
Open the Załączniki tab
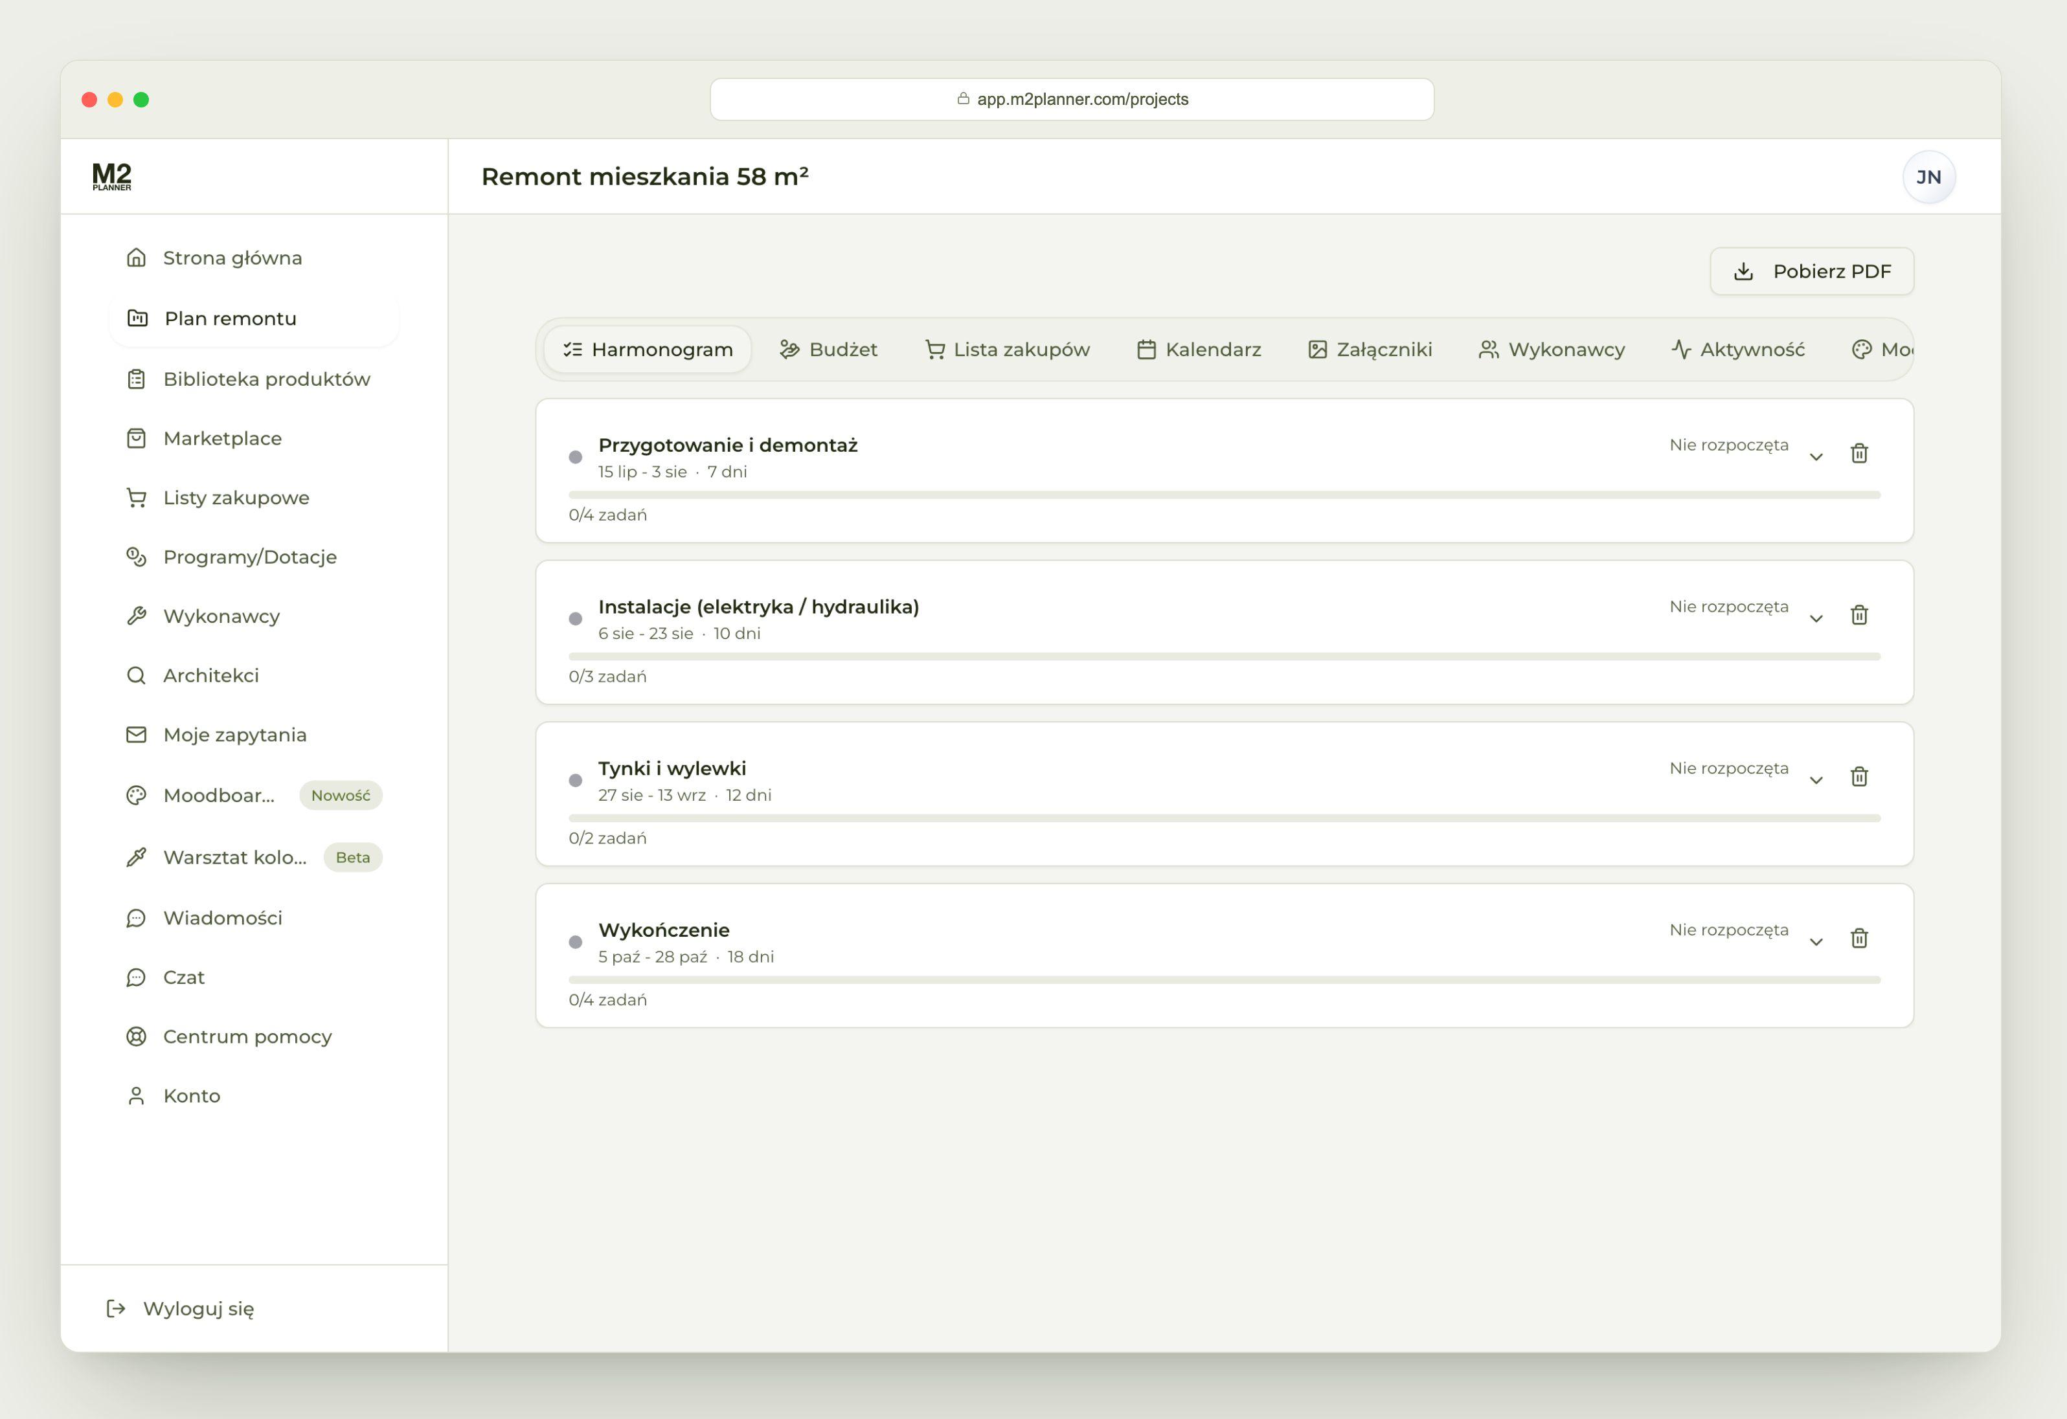pyautogui.click(x=1370, y=350)
